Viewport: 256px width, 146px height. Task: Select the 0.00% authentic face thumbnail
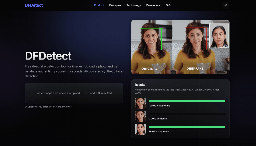140,116
